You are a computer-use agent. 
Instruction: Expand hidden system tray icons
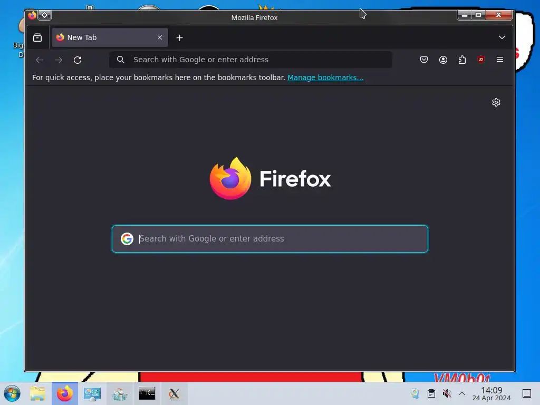click(x=462, y=393)
